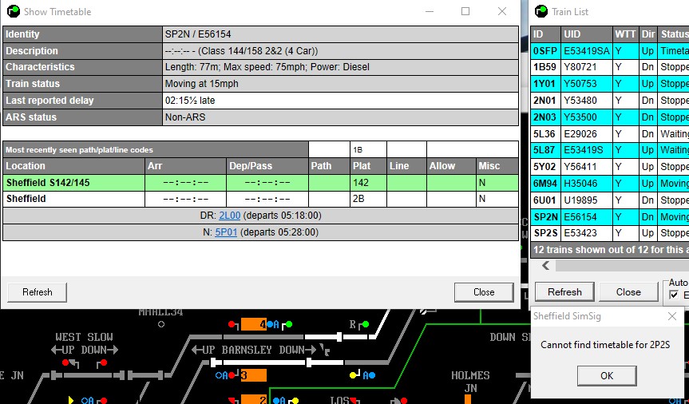
Task: Open the 2L00 timetable link
Action: [x=229, y=216]
